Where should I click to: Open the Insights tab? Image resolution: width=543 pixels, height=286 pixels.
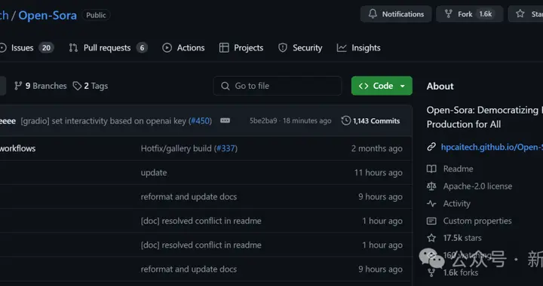point(359,47)
